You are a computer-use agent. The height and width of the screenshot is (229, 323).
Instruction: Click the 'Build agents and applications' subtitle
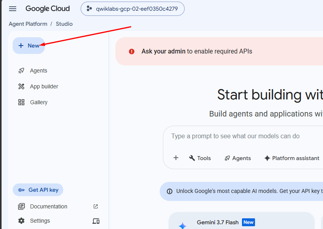click(x=266, y=114)
